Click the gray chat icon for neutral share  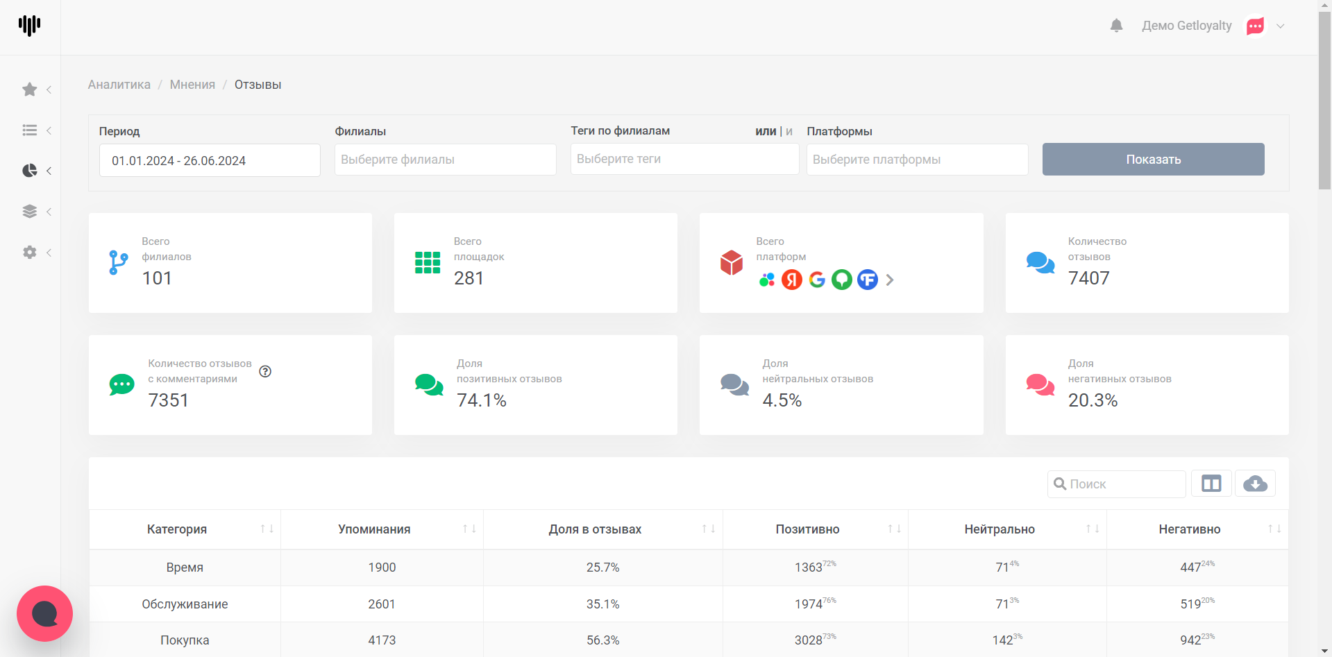(735, 385)
